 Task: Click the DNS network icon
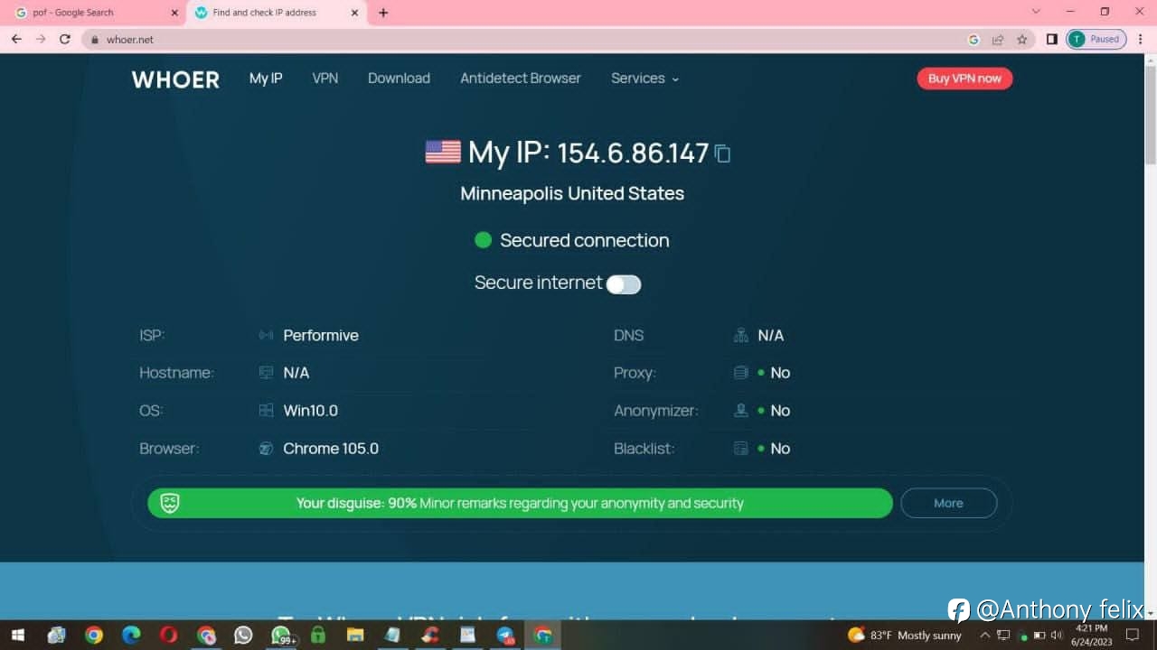[x=741, y=335]
